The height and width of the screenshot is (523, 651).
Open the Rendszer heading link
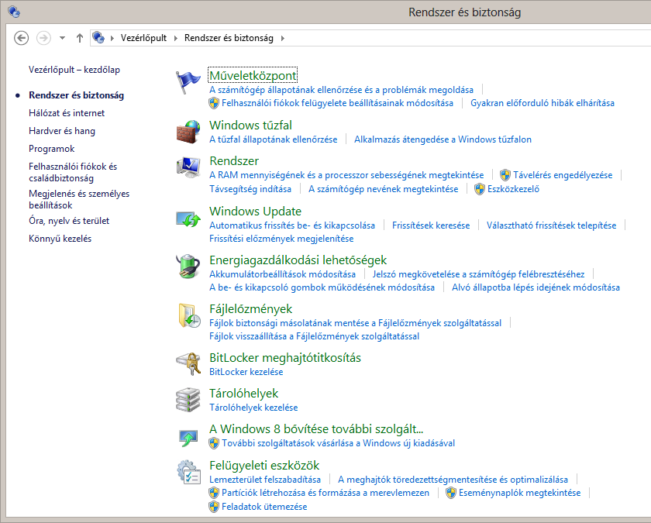pos(234,160)
